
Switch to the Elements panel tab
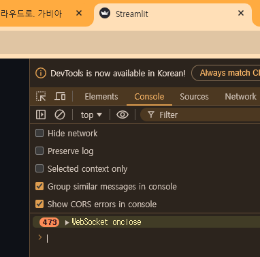tap(101, 97)
